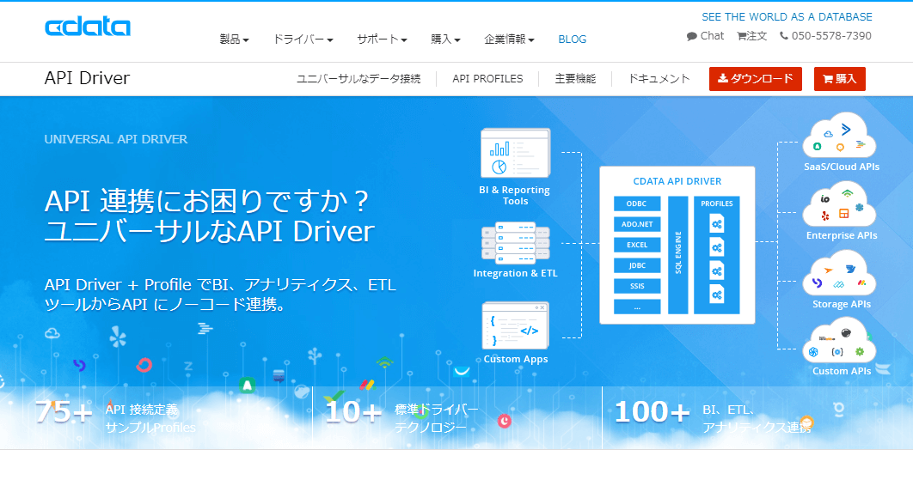Click the SQL ENGINE vertical bar
The width and height of the screenshot is (913, 486).
pos(677,255)
